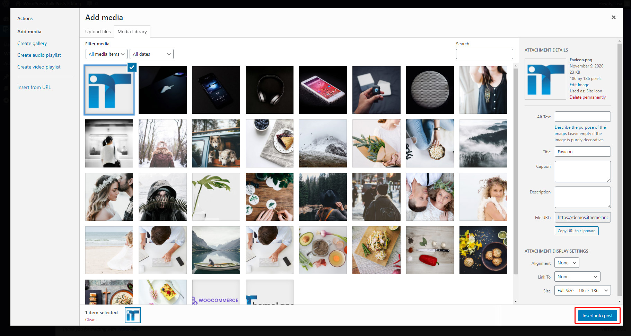Open the All dates filter dropdown

click(151, 54)
